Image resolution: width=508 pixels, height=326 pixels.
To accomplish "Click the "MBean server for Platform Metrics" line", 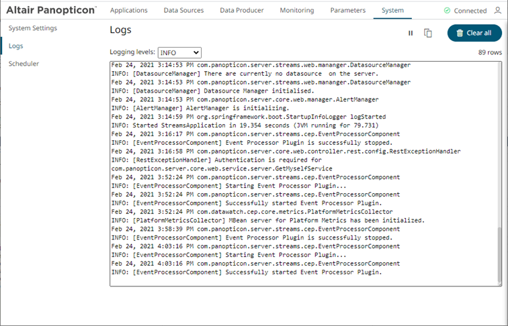I will (268, 221).
